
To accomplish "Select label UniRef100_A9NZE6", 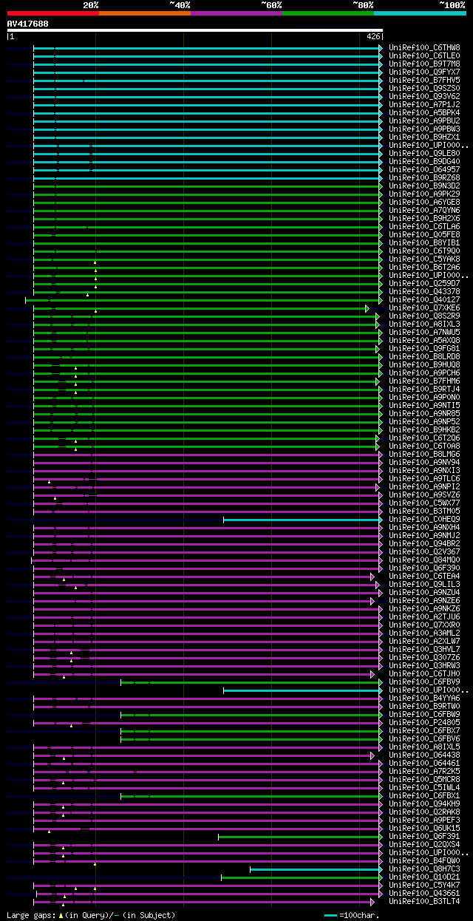I will [424, 601].
